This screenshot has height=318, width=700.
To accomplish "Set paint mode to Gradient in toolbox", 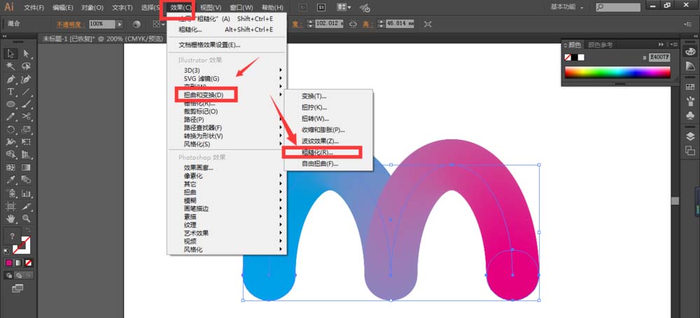I will (x=18, y=263).
